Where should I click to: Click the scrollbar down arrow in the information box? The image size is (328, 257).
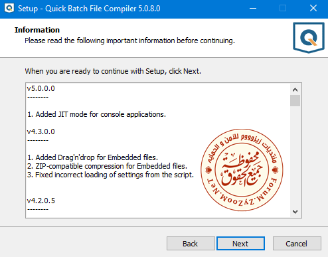click(295, 212)
